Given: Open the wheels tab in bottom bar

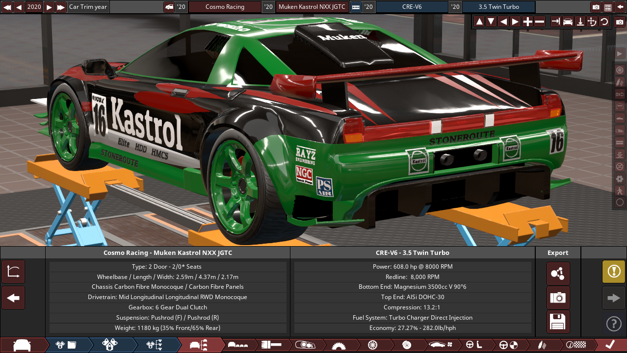Looking at the screenshot, I should [x=372, y=345].
